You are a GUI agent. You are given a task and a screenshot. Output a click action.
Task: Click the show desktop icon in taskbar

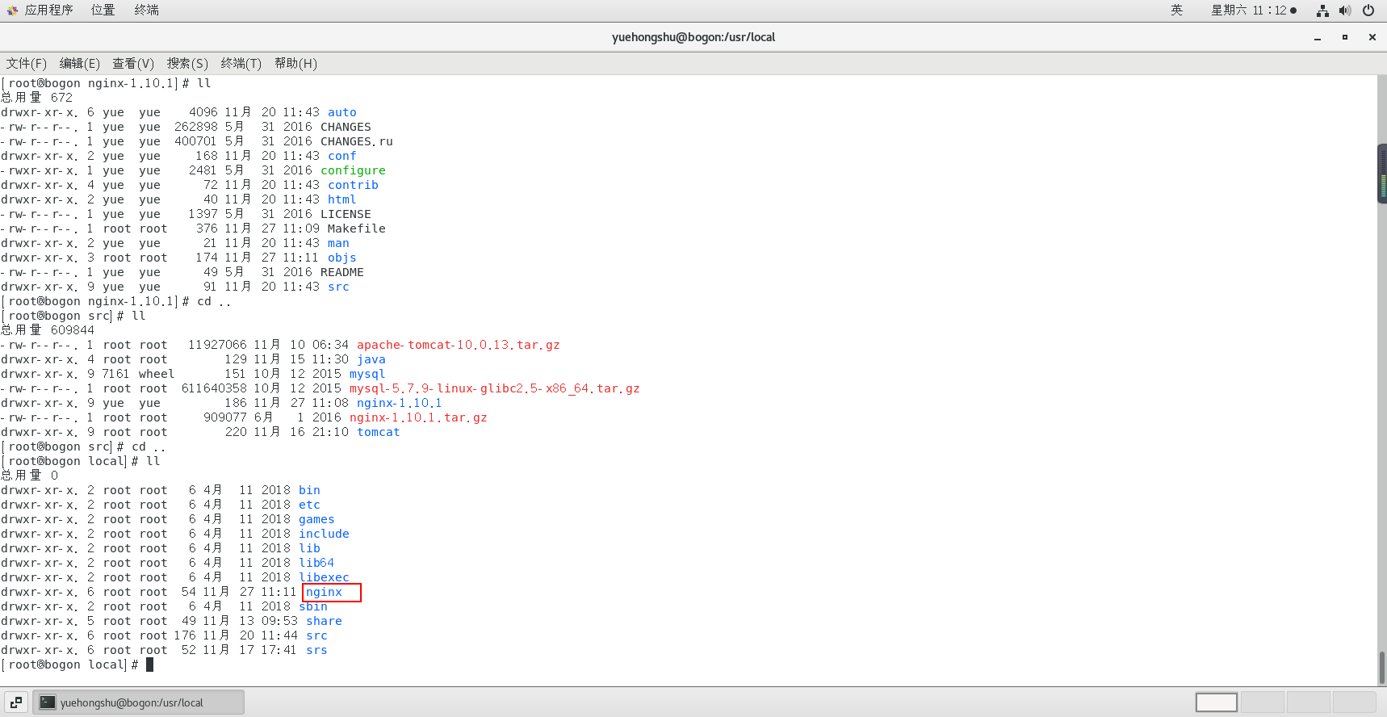coord(15,702)
